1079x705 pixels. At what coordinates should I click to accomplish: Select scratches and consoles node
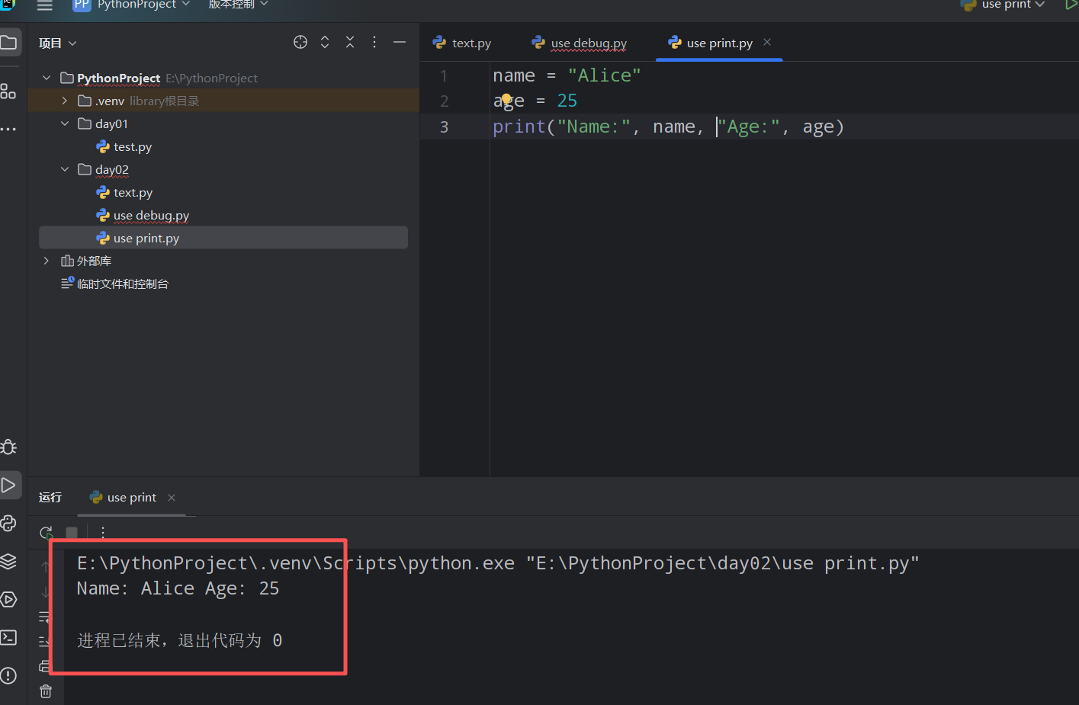[114, 284]
